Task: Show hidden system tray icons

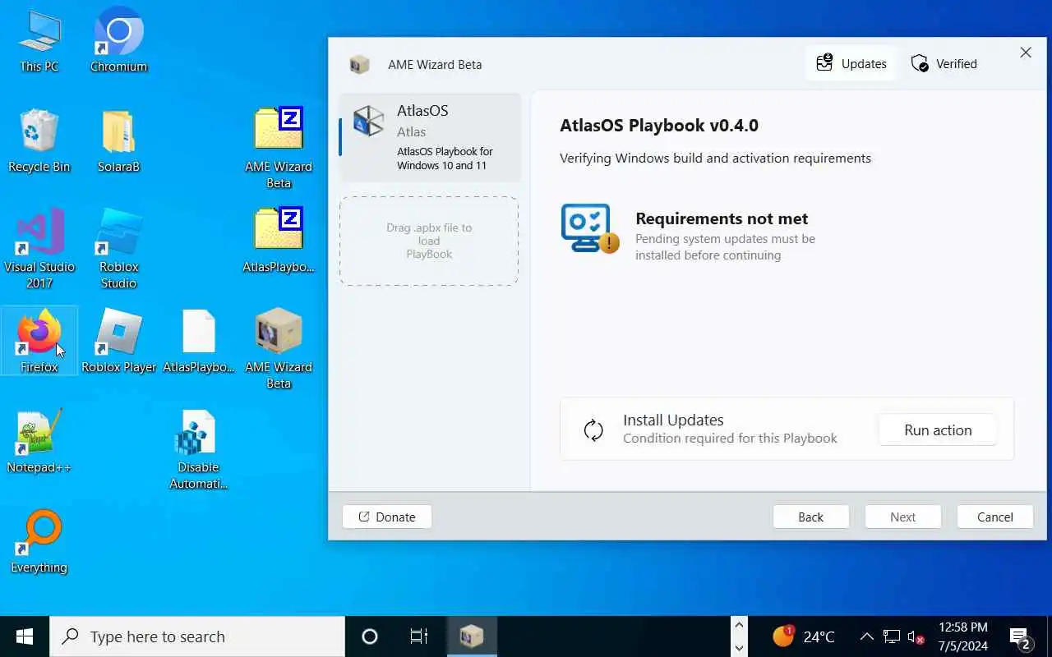Action: coord(866,636)
